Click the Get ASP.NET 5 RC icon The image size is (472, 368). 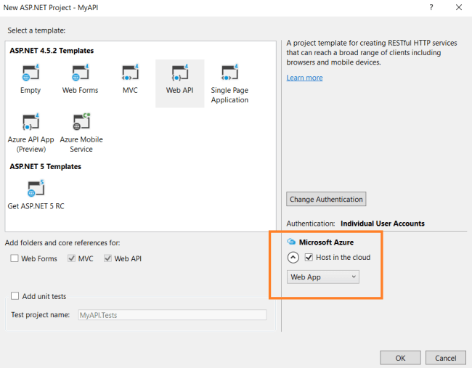click(x=36, y=189)
